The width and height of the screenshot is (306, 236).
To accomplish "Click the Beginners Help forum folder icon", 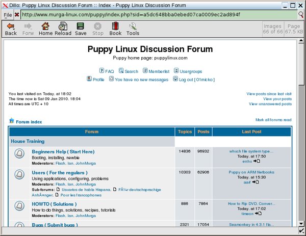I will tap(19, 153).
